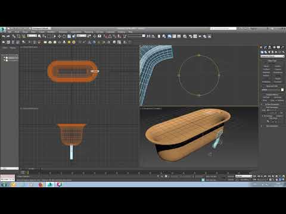The height and width of the screenshot is (214, 286).
Task: Open the Render Setup dialog
Action: [x=191, y=36]
